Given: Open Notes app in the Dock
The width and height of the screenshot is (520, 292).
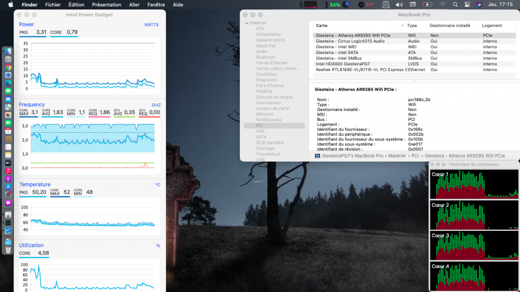Looking at the screenshot, I should click(x=8, y=155).
